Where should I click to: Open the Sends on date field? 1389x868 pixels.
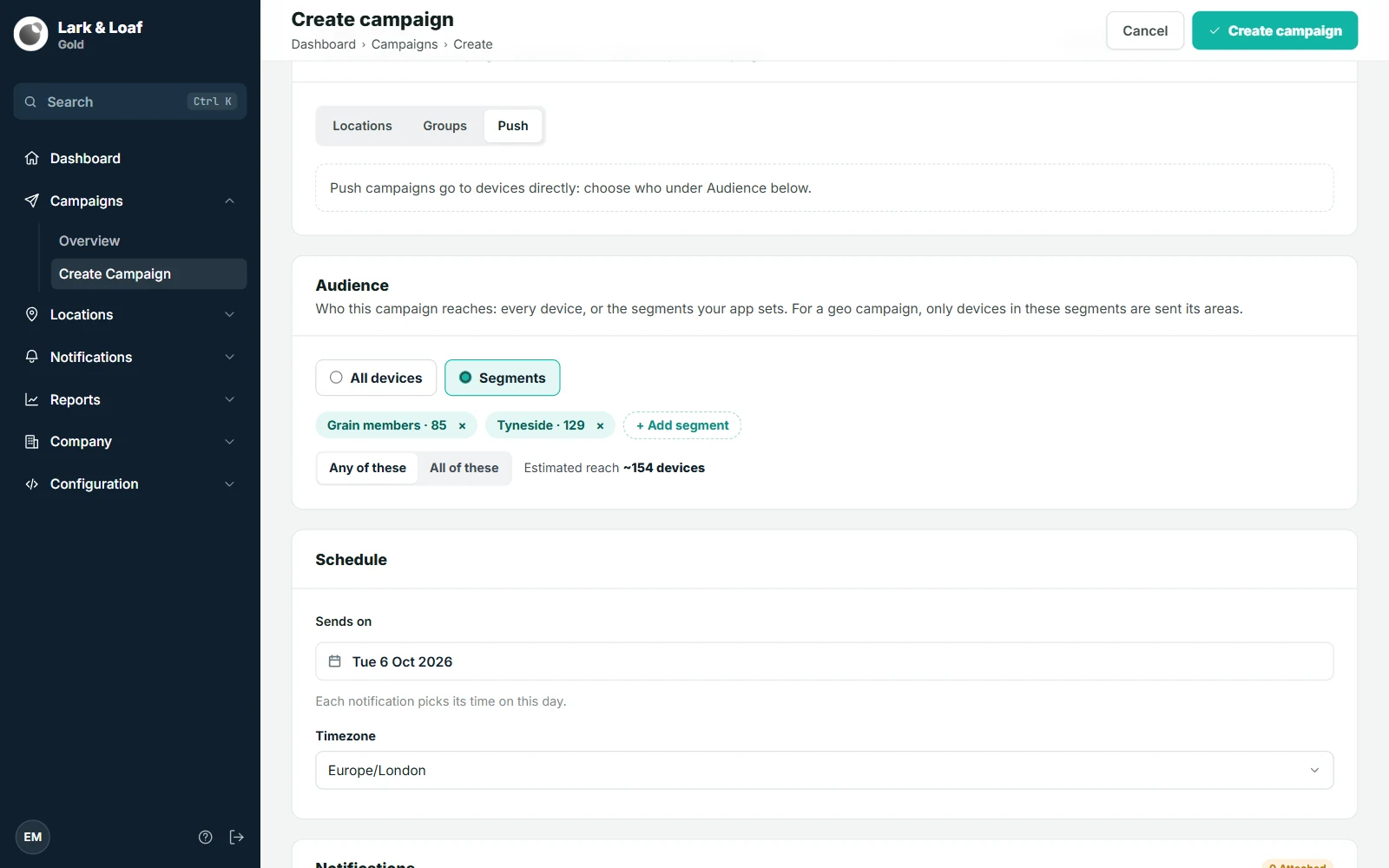(825, 661)
